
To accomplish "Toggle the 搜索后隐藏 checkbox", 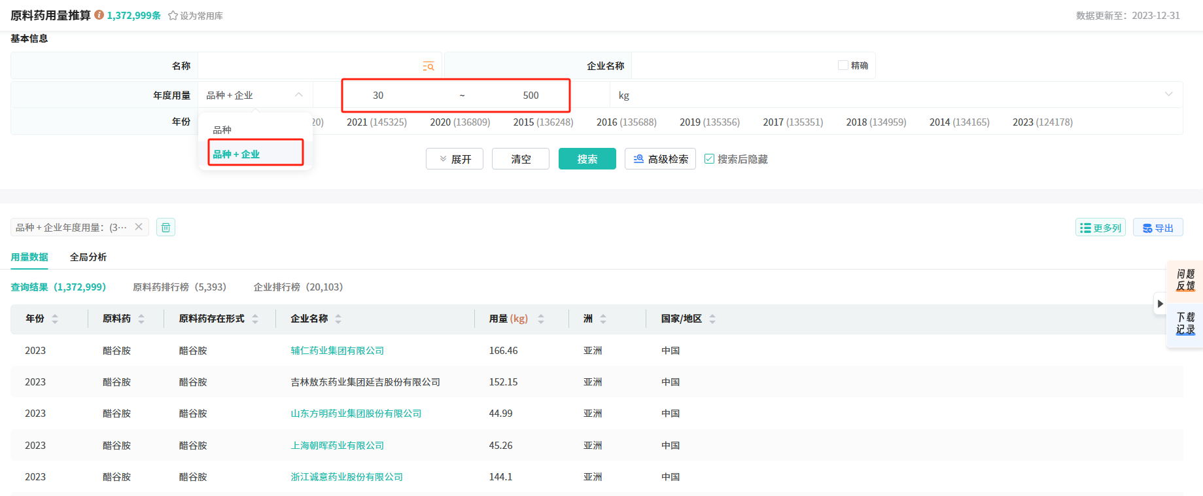I will (709, 159).
